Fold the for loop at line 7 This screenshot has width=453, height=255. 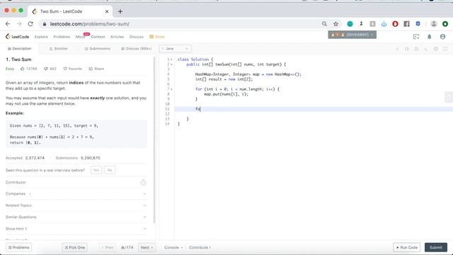(x=171, y=89)
